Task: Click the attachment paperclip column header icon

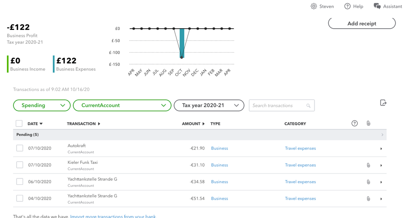Action: (368, 123)
